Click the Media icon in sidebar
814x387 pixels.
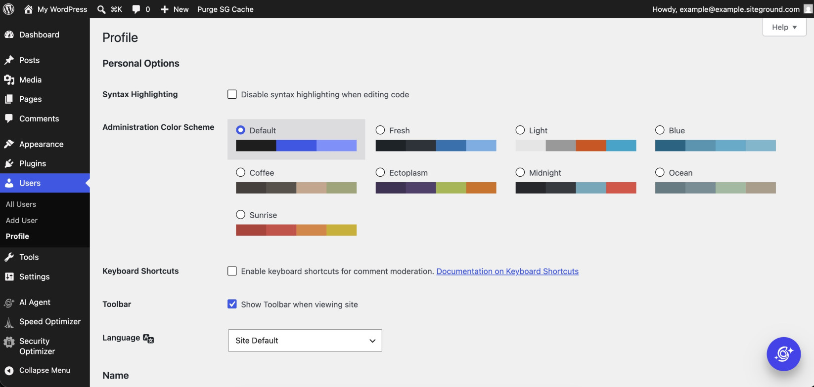pyautogui.click(x=9, y=79)
